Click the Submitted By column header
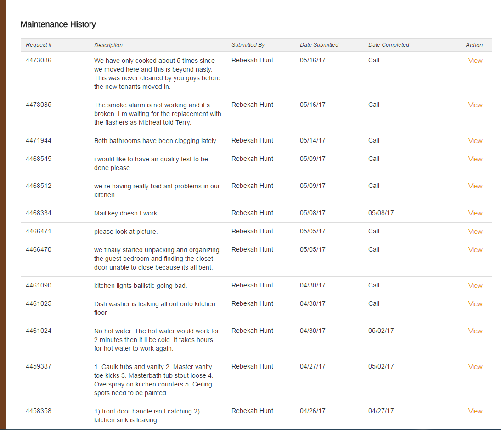501x430 pixels. (x=248, y=45)
